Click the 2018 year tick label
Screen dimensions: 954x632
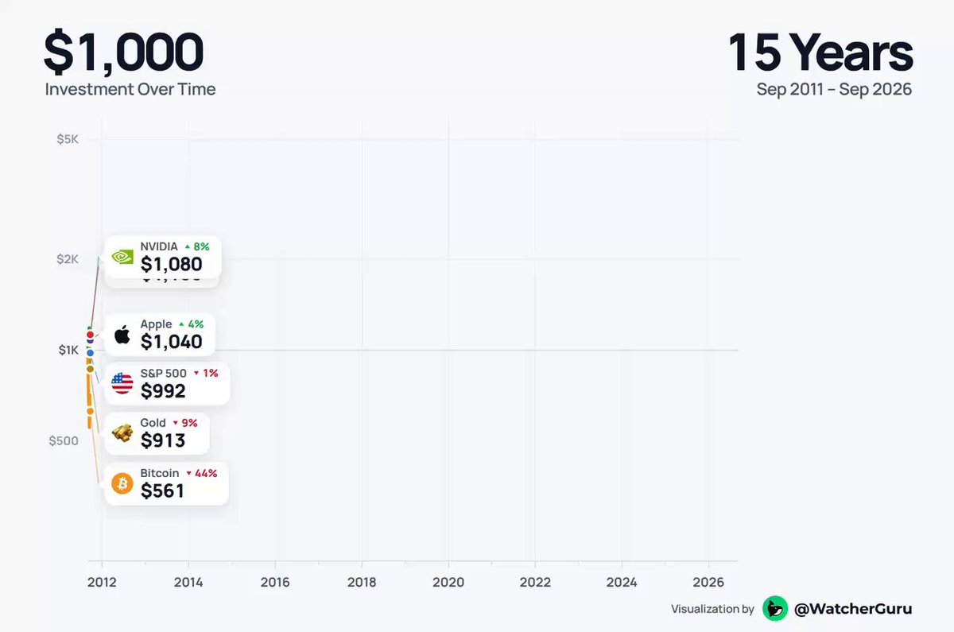[362, 582]
